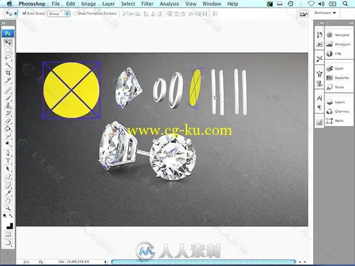
Task: Open the Actions panel icon in narrow dock
Action: click(x=320, y=44)
